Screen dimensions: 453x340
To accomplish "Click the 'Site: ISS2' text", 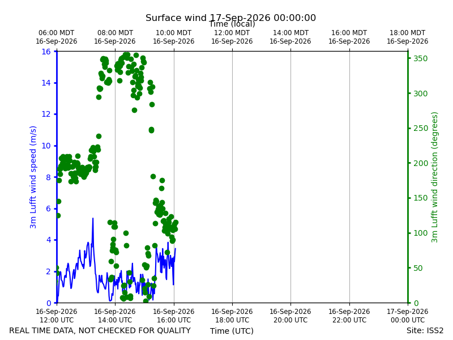I will click(x=425, y=330).
